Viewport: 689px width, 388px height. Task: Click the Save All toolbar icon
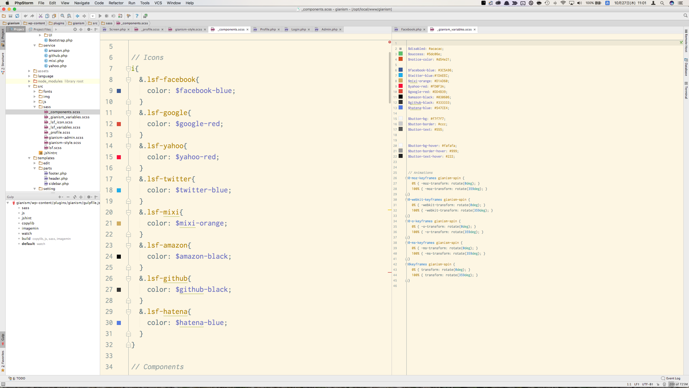coord(10,16)
